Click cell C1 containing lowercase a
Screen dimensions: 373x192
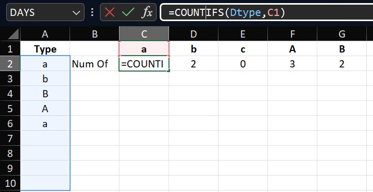pos(144,49)
